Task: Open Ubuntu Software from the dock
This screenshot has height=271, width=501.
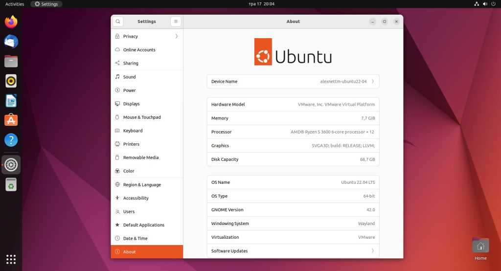Action: tap(11, 120)
